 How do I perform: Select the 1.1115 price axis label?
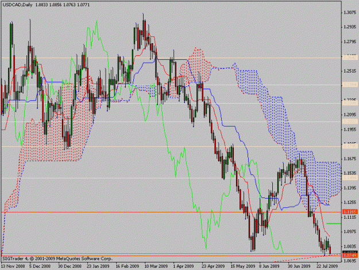tap(350, 217)
